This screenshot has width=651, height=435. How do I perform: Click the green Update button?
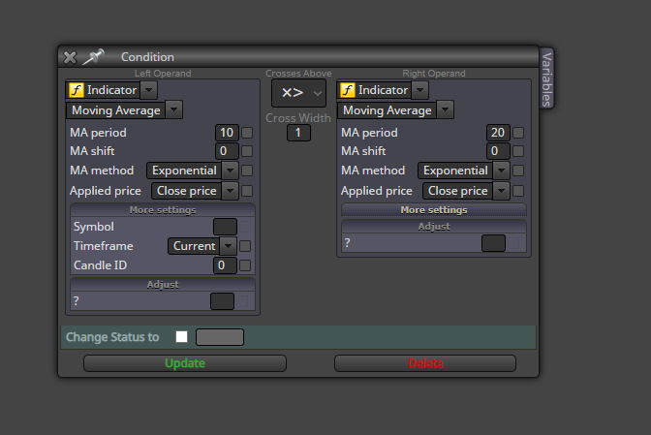point(185,363)
